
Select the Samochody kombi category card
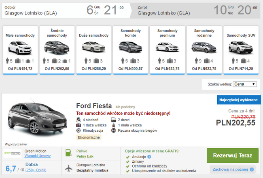131,50
